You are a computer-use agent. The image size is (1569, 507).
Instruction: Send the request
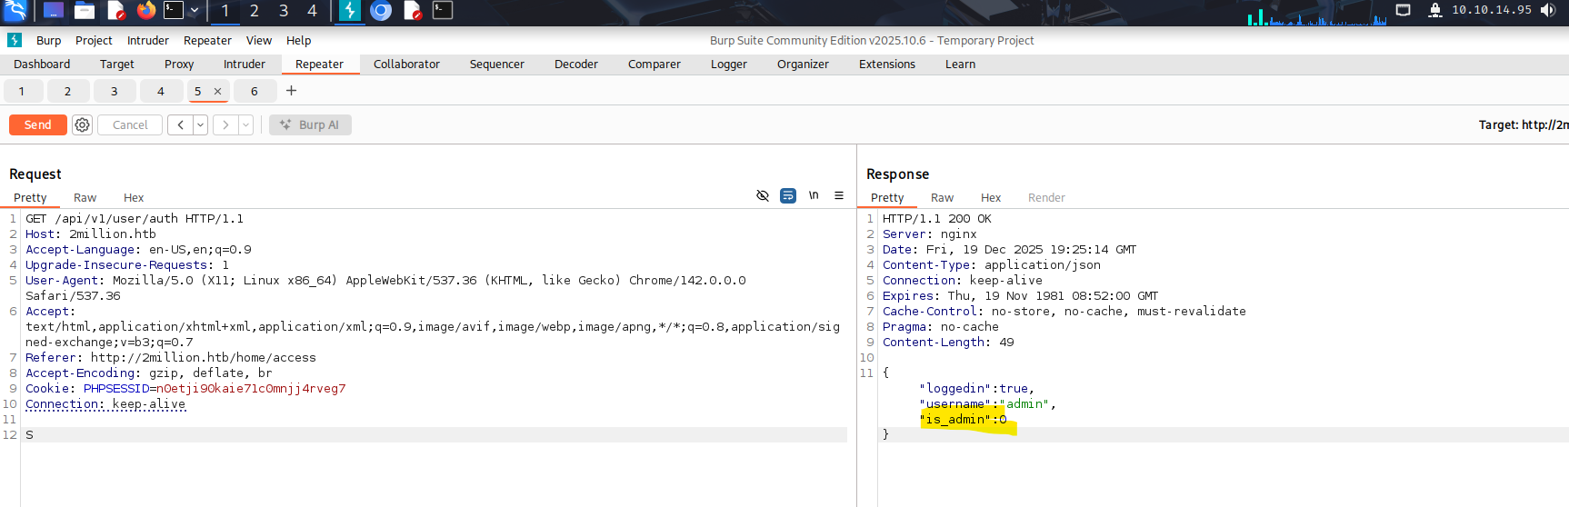[38, 125]
